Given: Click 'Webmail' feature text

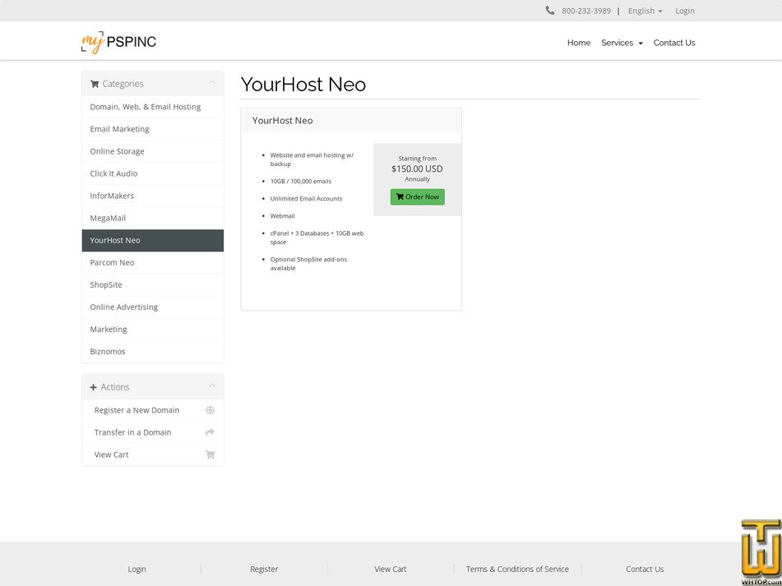Looking at the screenshot, I should coord(282,216).
